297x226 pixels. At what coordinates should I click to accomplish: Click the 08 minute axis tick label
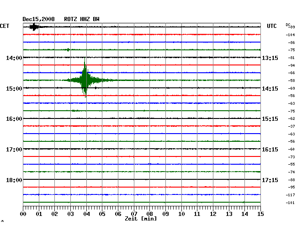click(149, 214)
